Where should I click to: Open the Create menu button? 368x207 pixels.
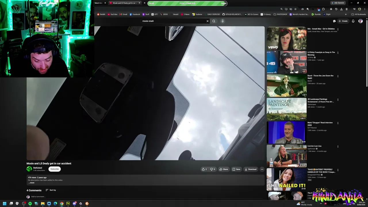[343, 21]
